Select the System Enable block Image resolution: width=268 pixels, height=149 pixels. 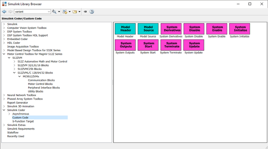coord(217,29)
